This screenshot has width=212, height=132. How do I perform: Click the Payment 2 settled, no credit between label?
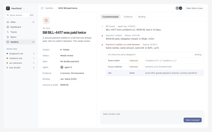point(123,45)
